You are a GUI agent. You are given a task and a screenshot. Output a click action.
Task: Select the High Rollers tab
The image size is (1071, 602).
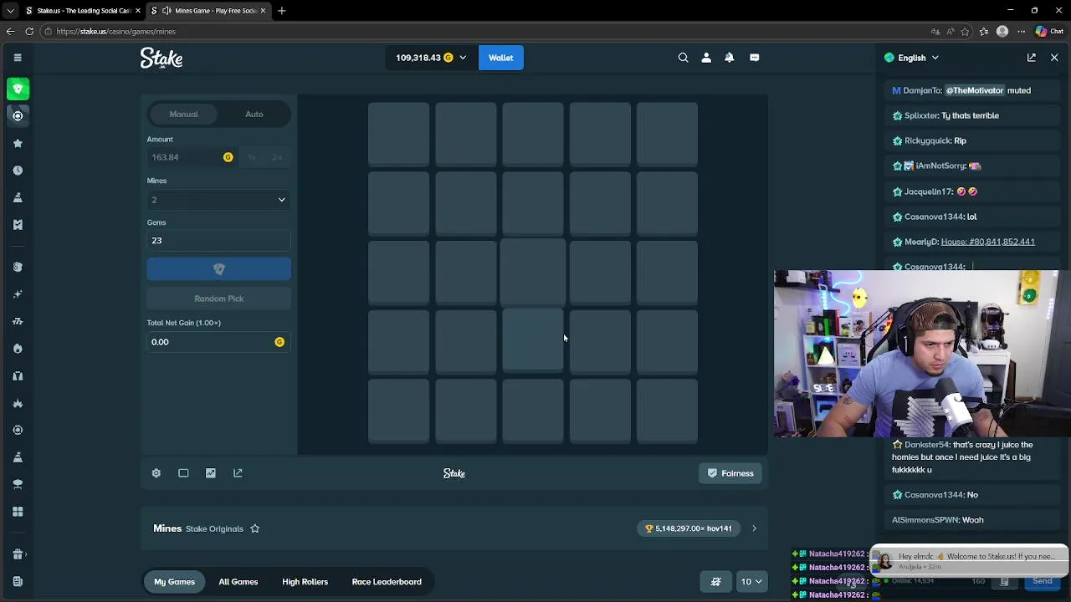point(305,582)
